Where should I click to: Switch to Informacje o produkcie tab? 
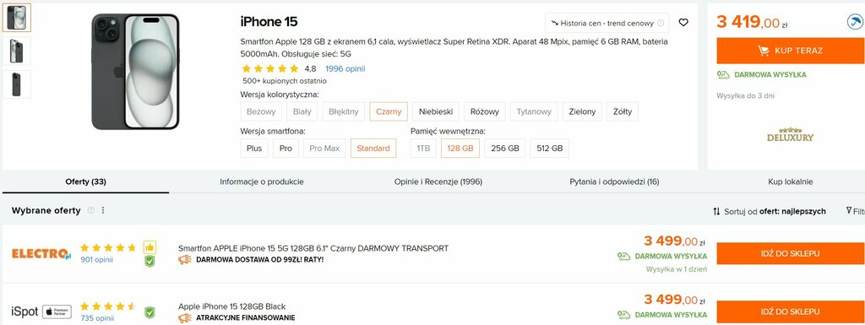(262, 181)
